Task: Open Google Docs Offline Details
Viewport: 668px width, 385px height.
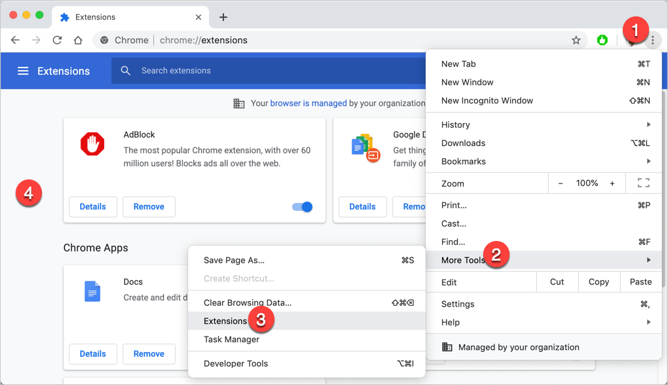Action: [x=363, y=206]
